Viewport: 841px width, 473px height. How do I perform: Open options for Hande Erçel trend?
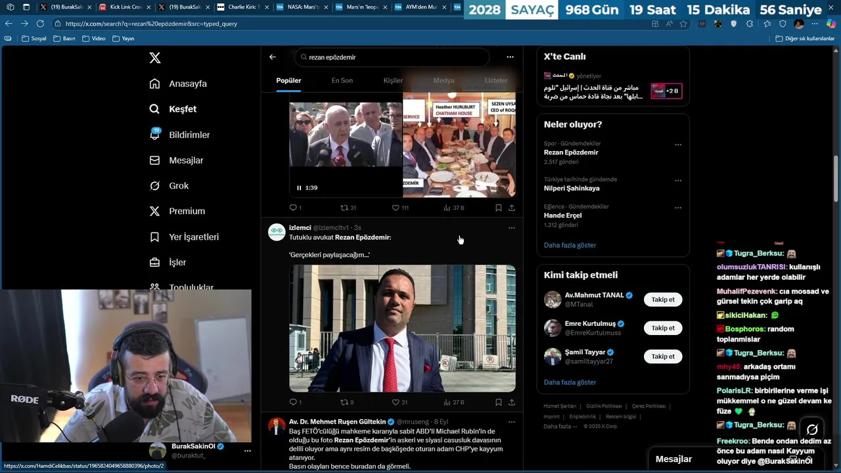(x=678, y=208)
